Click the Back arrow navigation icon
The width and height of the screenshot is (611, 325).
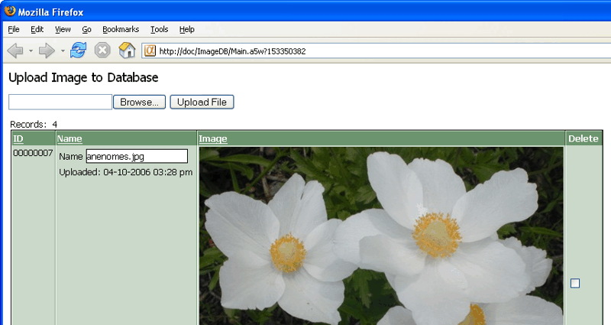15,50
